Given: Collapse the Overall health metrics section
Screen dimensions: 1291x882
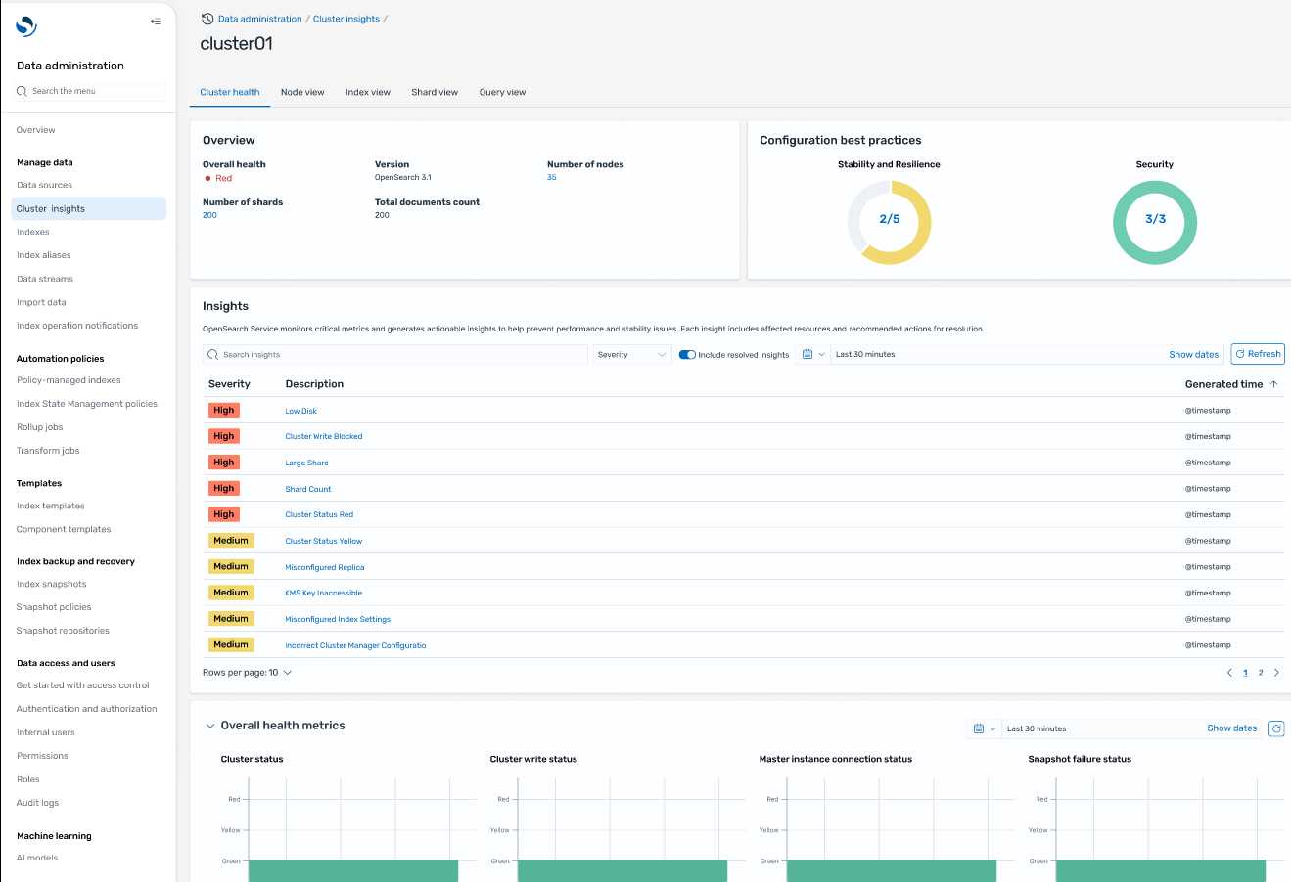Looking at the screenshot, I should [209, 726].
